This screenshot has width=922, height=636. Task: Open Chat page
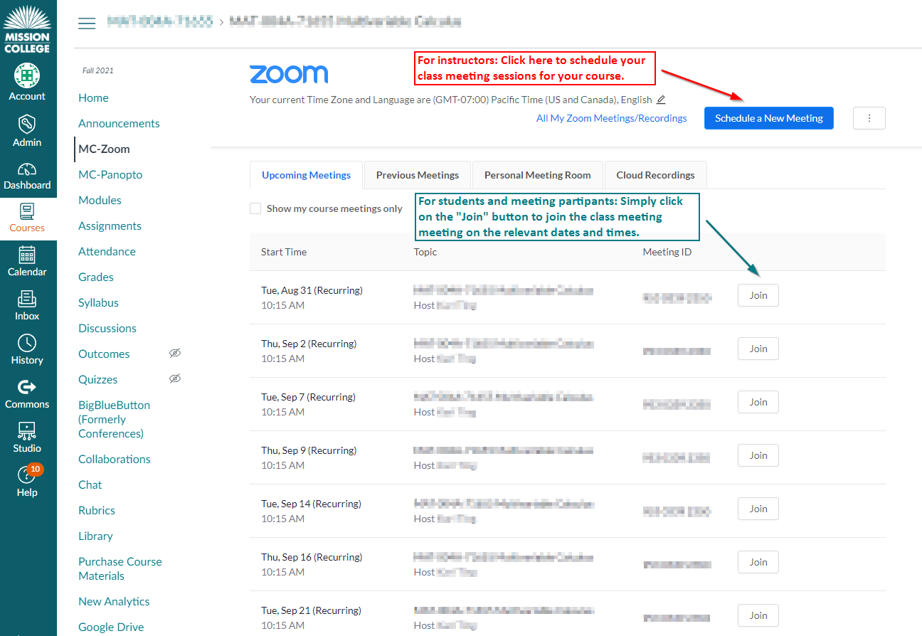[90, 484]
